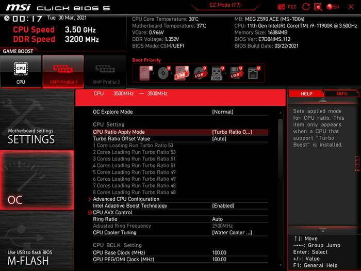Screen dimensions: 361x271
Task: Click the side panel handle at right edge
Action: point(357,164)
